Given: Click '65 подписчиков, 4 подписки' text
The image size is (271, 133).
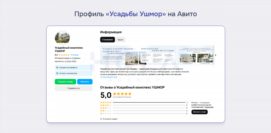Looking at the screenshot, I should click(x=68, y=58).
